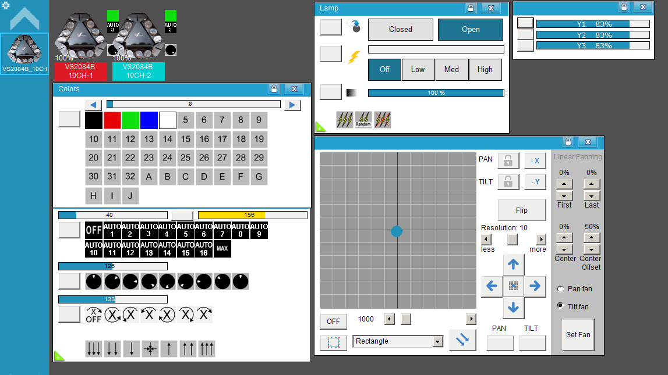Lock the Y1 Y2 Y3 panel
The width and height of the screenshot is (668, 375).
pos(624,7)
